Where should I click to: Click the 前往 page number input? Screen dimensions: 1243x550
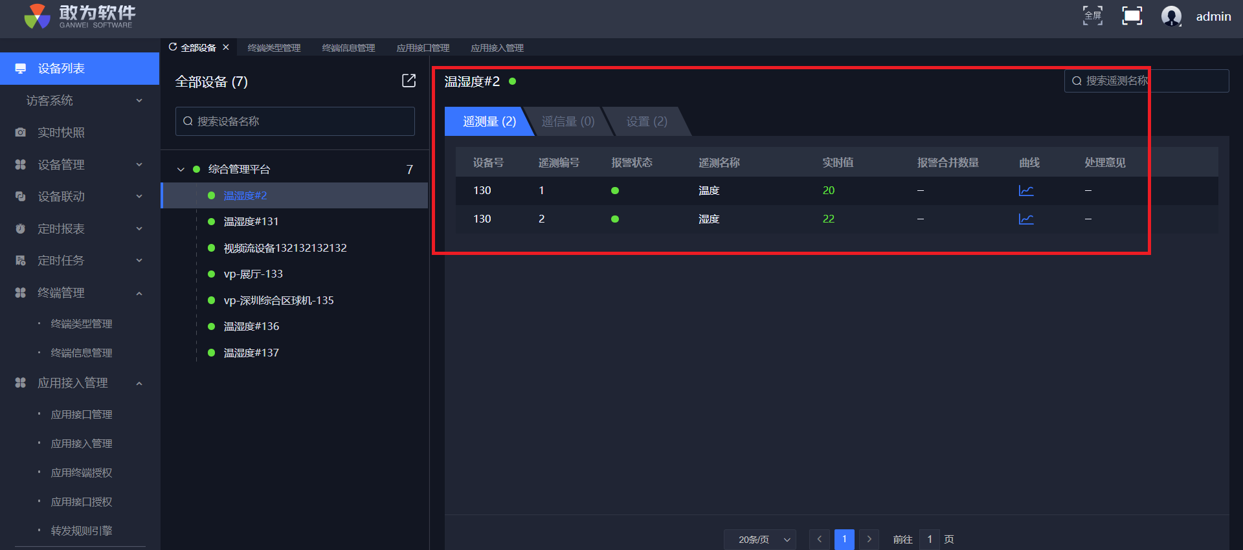coord(930,539)
